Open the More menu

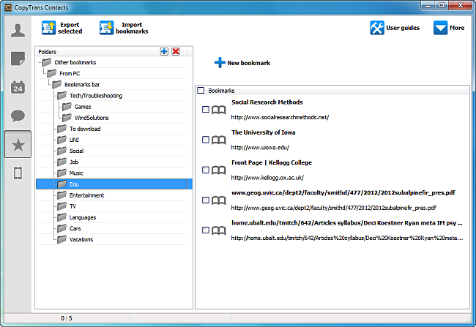[457, 28]
